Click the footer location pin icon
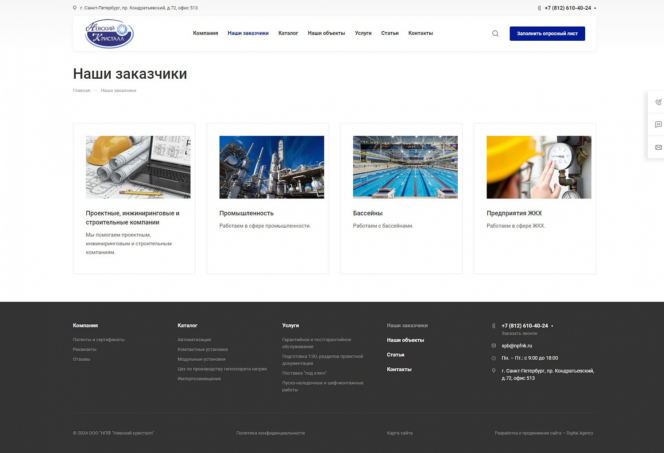The image size is (664, 453). click(494, 371)
